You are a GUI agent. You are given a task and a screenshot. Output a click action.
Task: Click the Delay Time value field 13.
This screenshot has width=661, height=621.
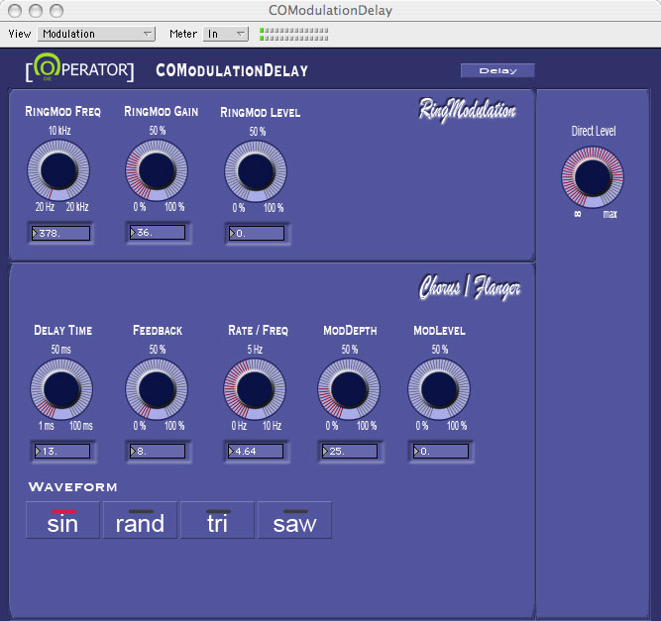tap(62, 452)
